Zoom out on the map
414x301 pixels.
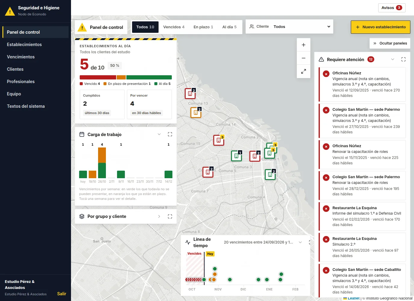pos(304,58)
